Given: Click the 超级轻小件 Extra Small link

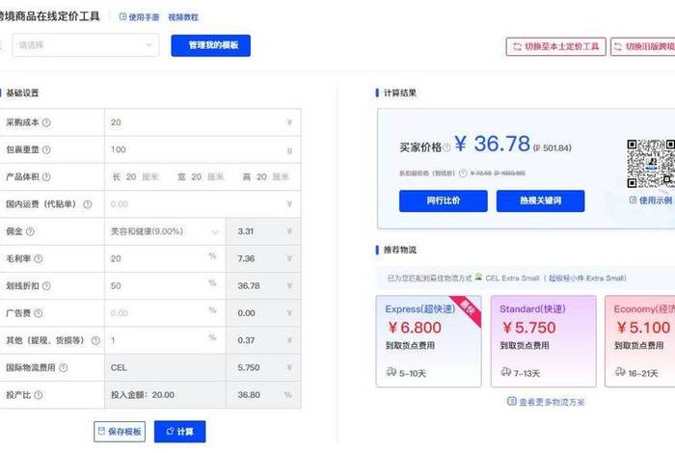Looking at the screenshot, I should (x=587, y=279).
